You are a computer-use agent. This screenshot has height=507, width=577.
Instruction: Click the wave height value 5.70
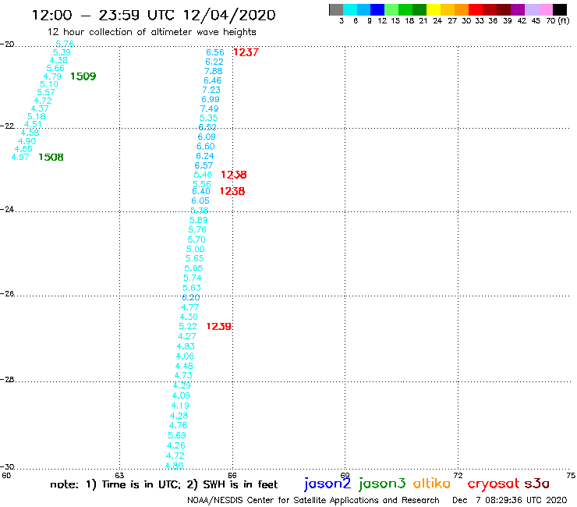(196, 239)
